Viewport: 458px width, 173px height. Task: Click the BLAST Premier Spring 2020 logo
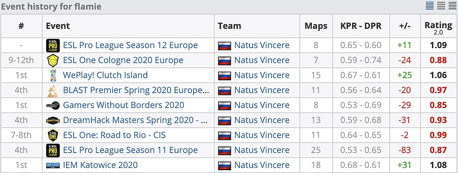coord(53,90)
